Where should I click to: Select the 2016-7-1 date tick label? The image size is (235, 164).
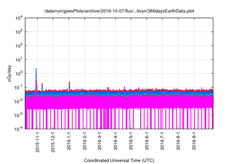tap(162, 141)
